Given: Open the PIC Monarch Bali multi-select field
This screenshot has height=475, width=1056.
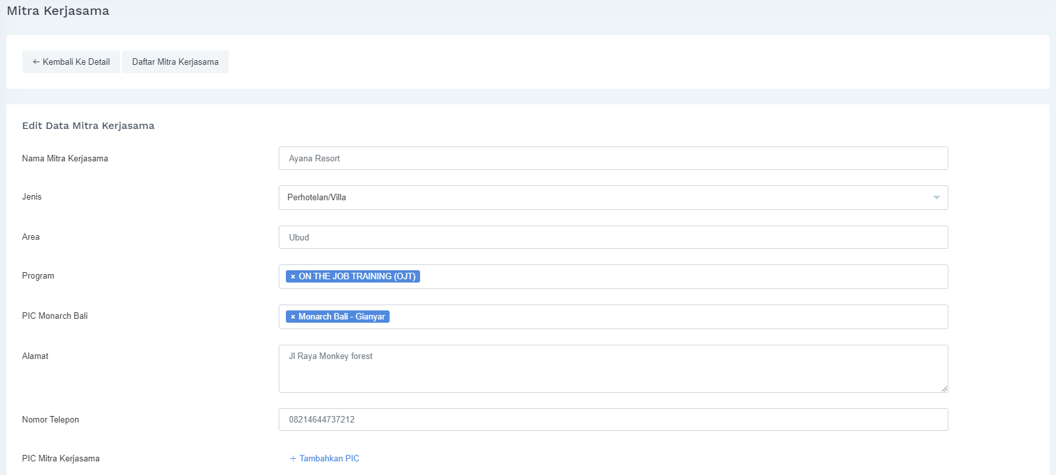Looking at the screenshot, I should pyautogui.click(x=668, y=317).
